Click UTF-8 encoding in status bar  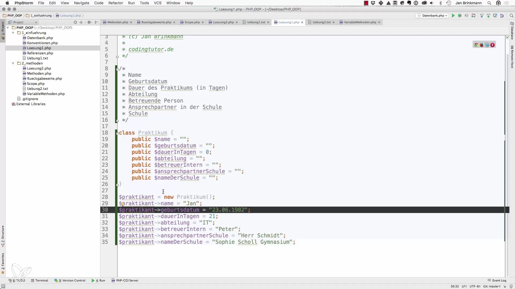pyautogui.click(x=475, y=286)
